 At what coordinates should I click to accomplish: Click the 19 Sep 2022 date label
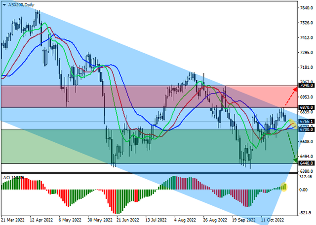[x=243, y=220]
